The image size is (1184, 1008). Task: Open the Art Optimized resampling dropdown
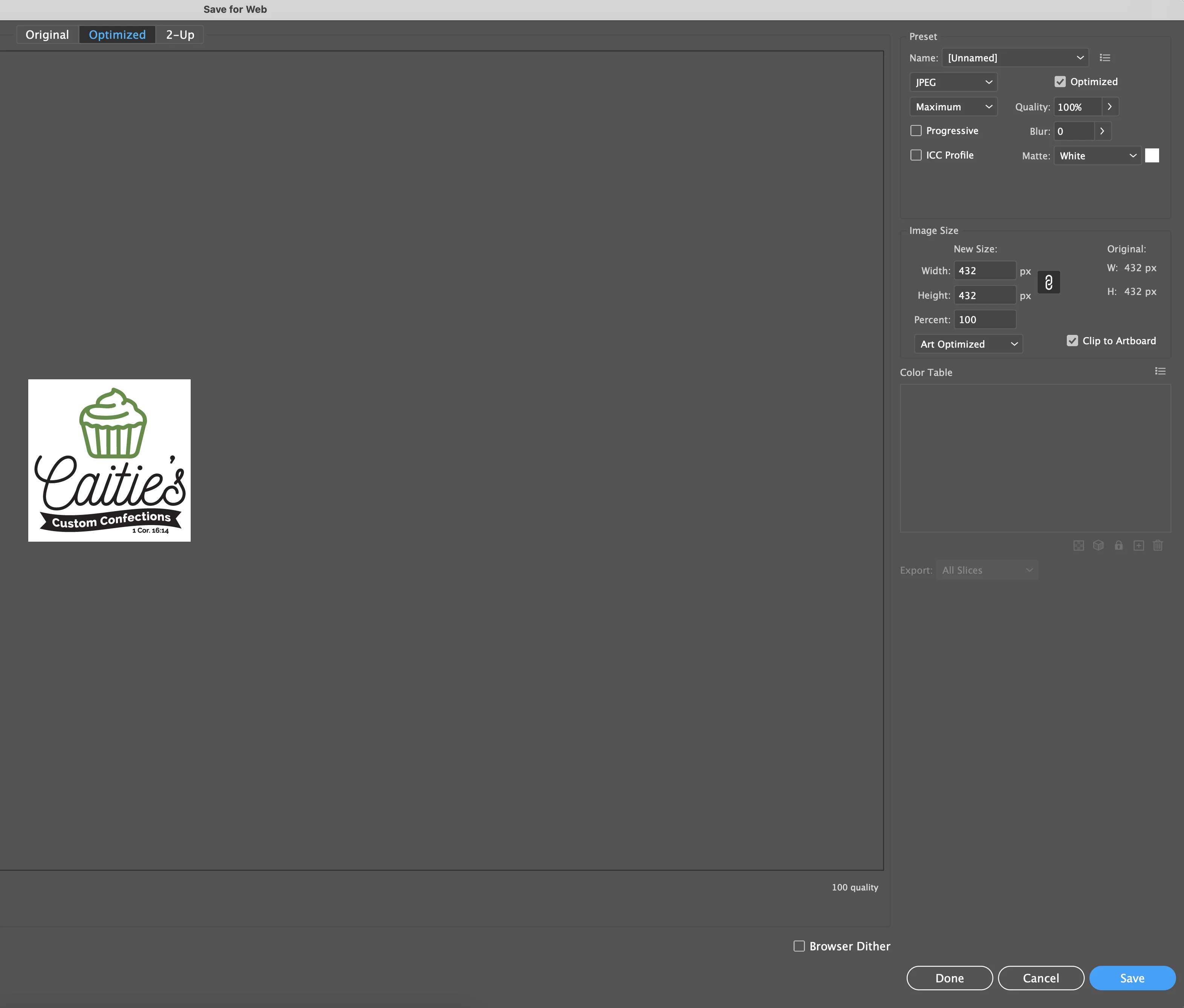click(x=968, y=344)
